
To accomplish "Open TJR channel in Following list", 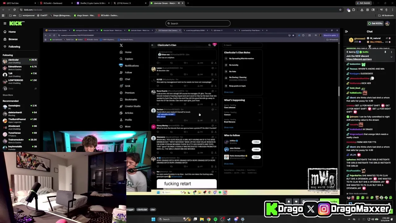I will coord(20,75).
